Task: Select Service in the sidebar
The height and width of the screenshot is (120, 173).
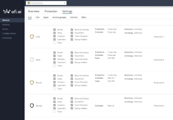Action: point(12,20)
